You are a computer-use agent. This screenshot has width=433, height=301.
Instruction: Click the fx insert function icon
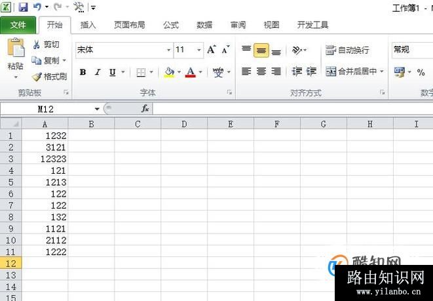point(145,109)
